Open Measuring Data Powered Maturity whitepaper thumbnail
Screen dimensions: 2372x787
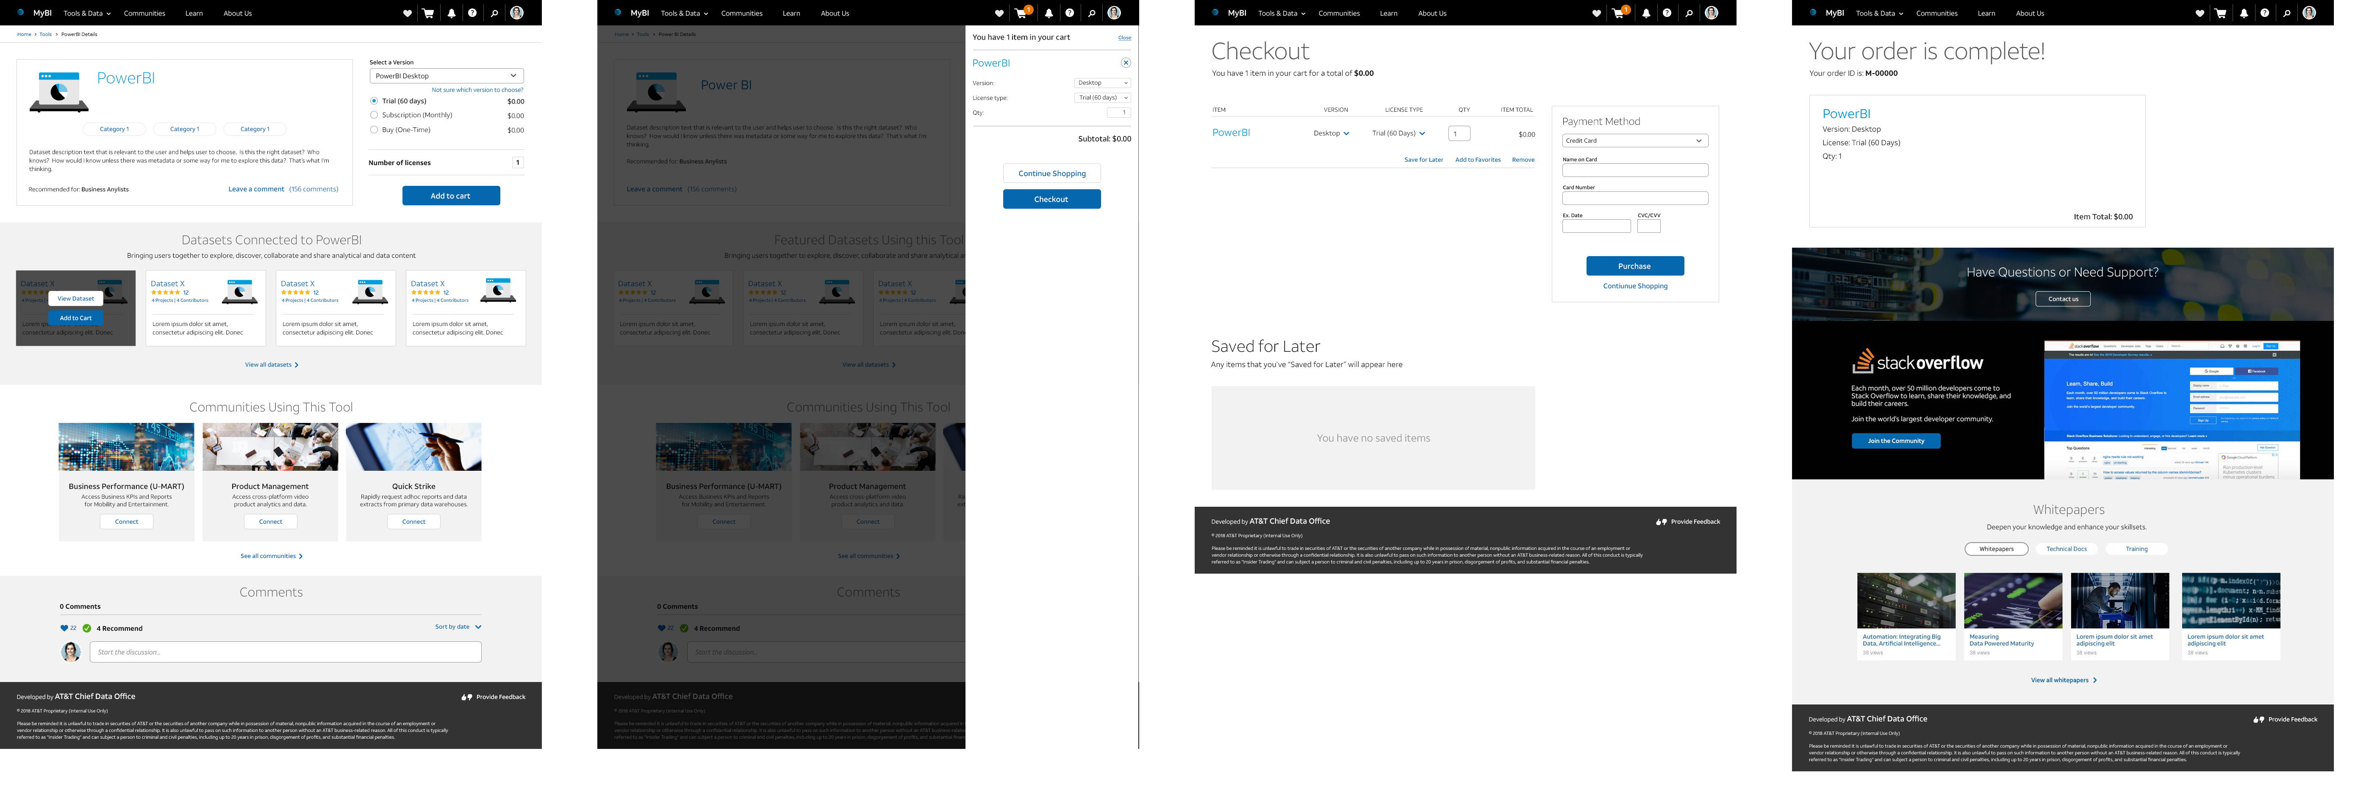click(2013, 601)
